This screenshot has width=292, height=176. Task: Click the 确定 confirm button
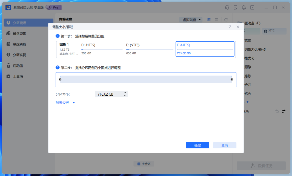[197, 145]
